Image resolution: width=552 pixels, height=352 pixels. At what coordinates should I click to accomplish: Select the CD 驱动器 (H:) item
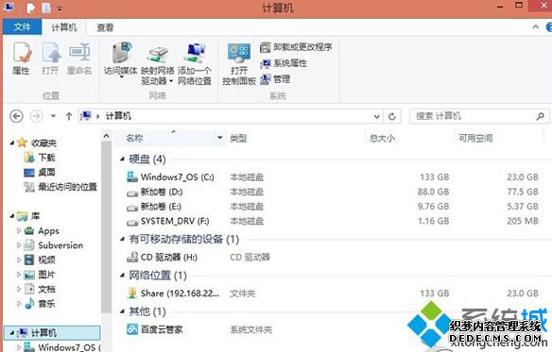tap(162, 258)
